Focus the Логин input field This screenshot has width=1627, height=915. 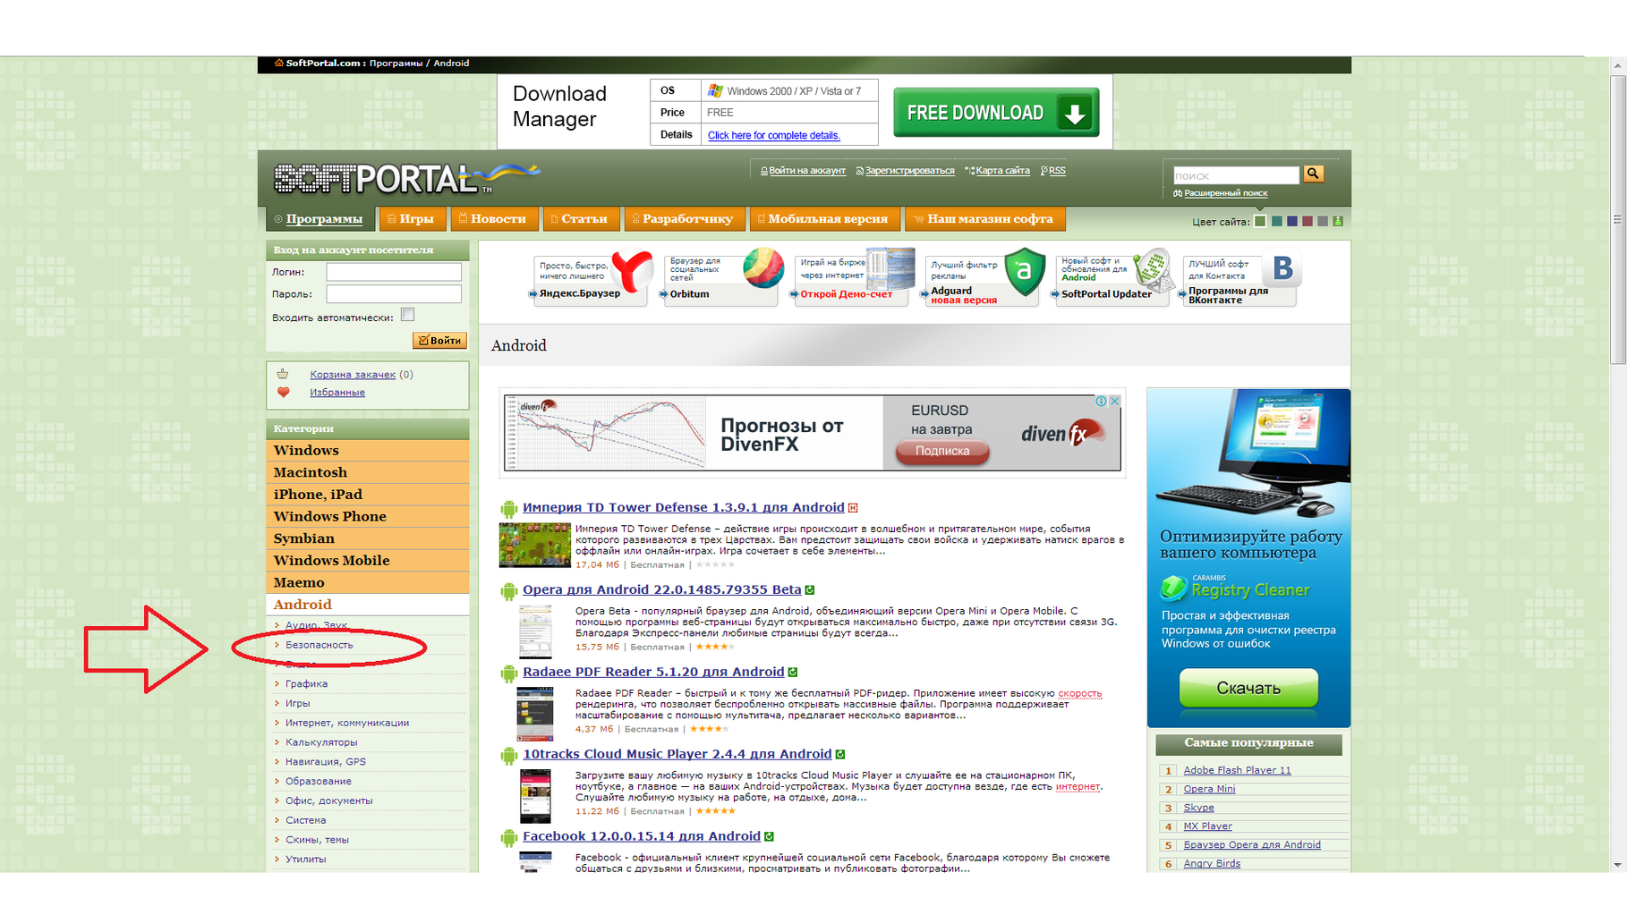click(394, 272)
